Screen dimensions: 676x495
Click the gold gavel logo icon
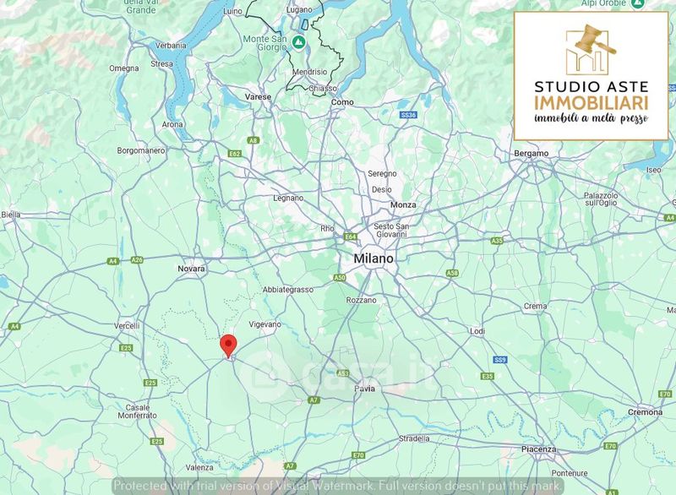click(591, 49)
